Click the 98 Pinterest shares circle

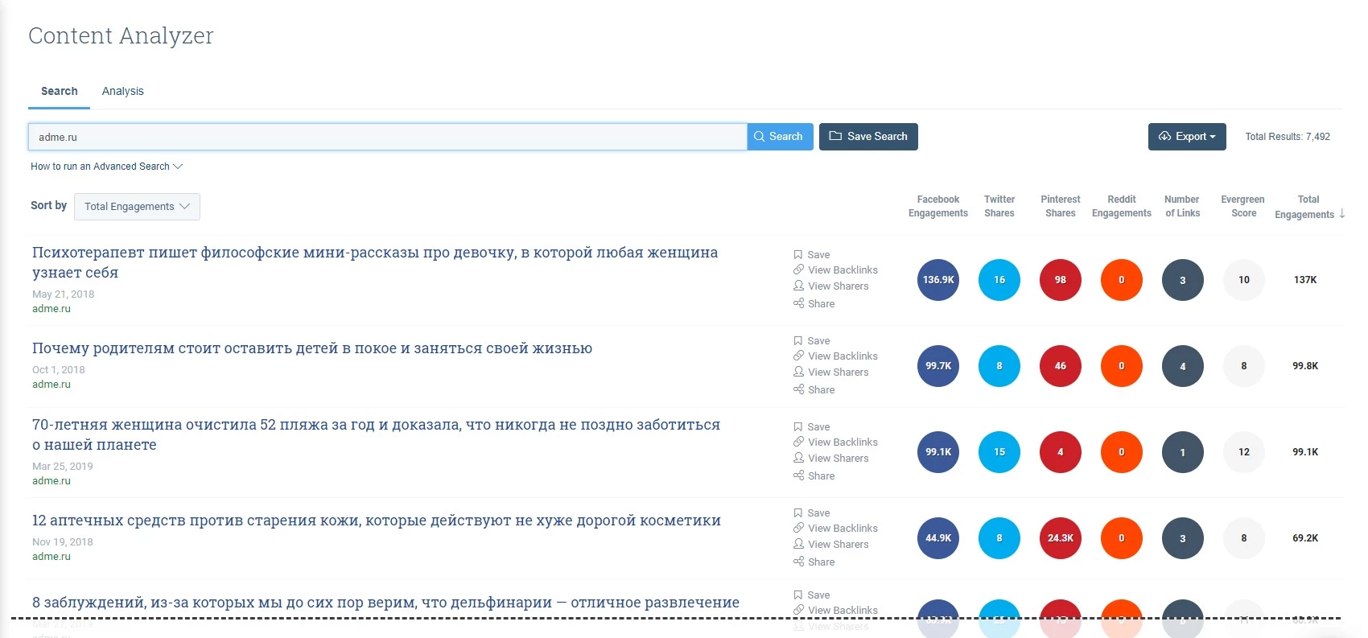click(1061, 280)
